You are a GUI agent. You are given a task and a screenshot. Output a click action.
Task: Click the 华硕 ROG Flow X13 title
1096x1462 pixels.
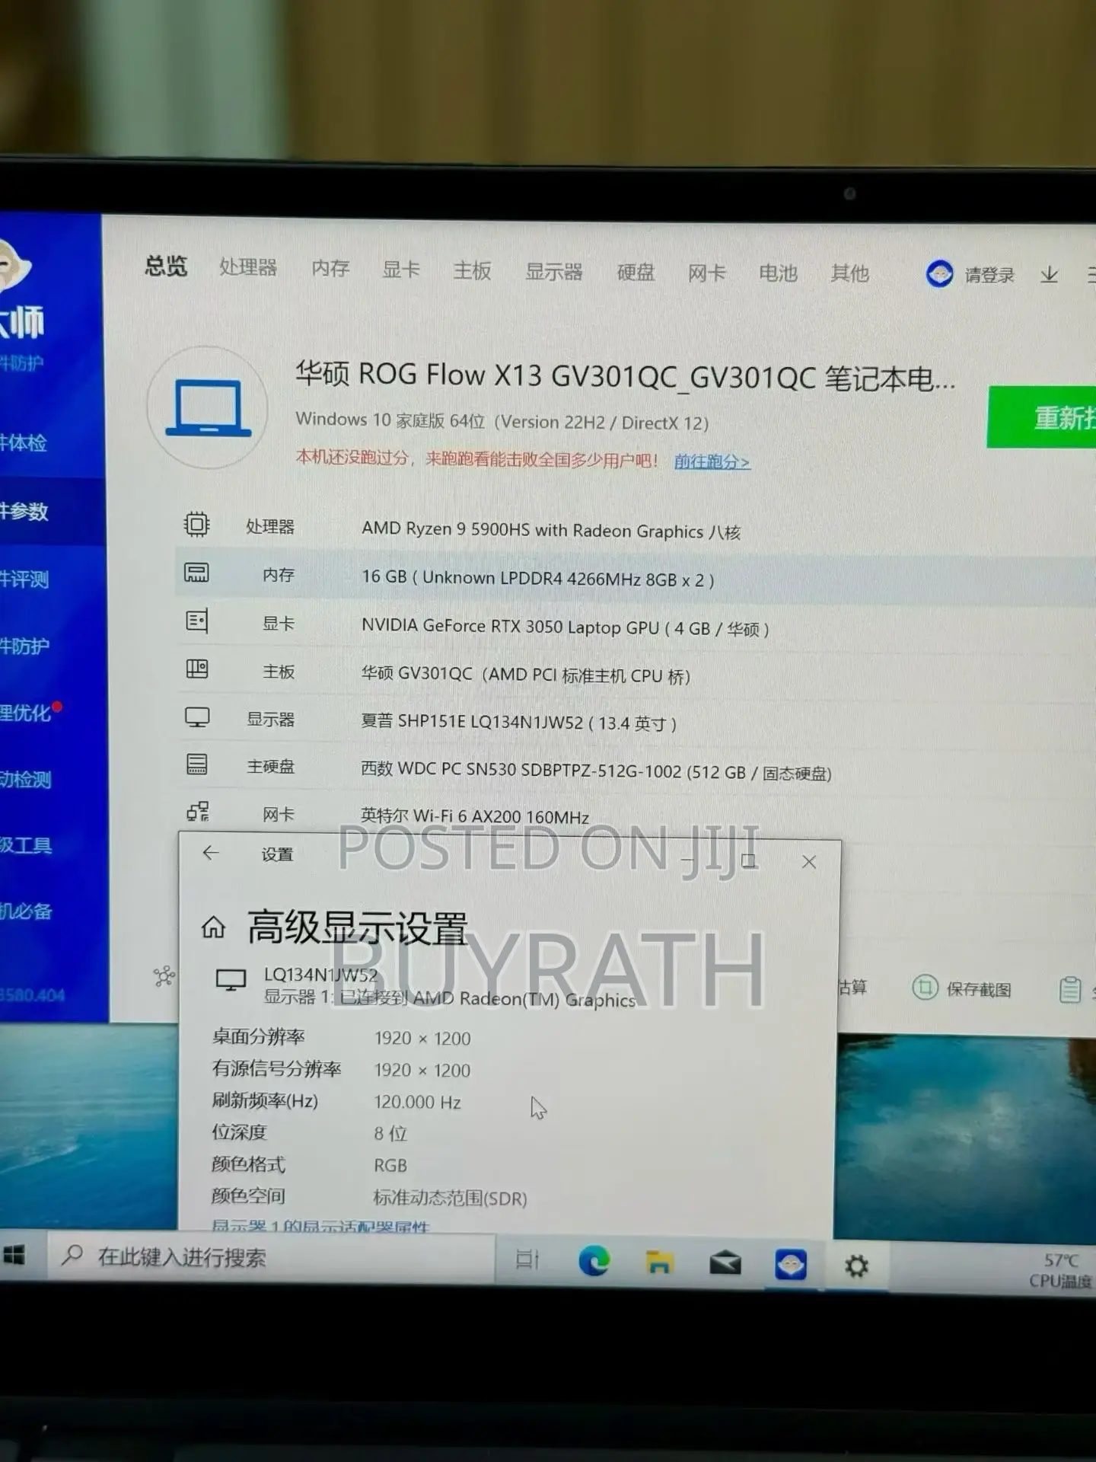pos(625,375)
